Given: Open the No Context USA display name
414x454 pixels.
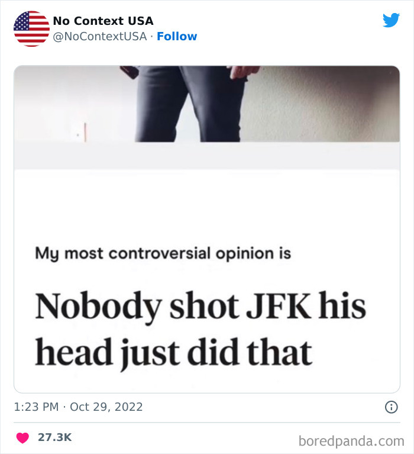Looking at the screenshot, I should (x=103, y=21).
